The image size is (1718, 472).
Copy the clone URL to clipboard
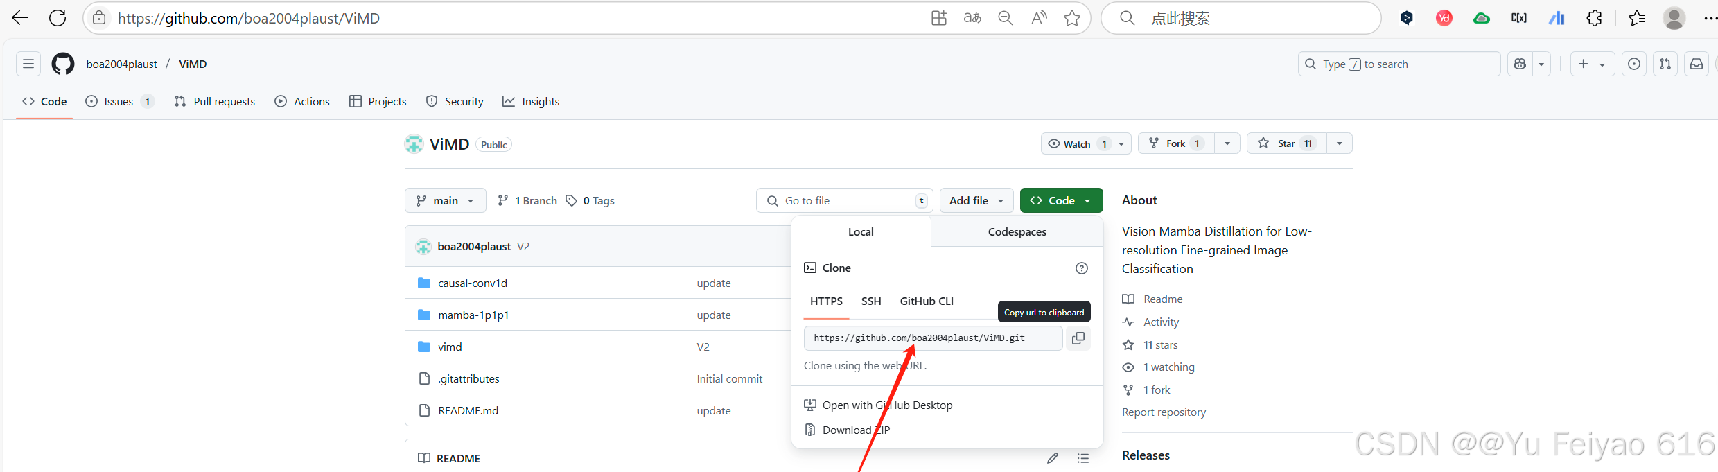(x=1078, y=338)
